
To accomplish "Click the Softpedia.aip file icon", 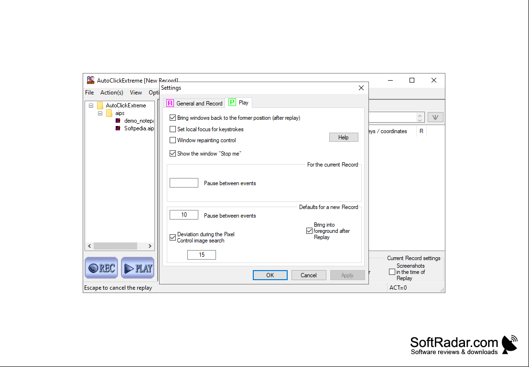I will click(118, 128).
